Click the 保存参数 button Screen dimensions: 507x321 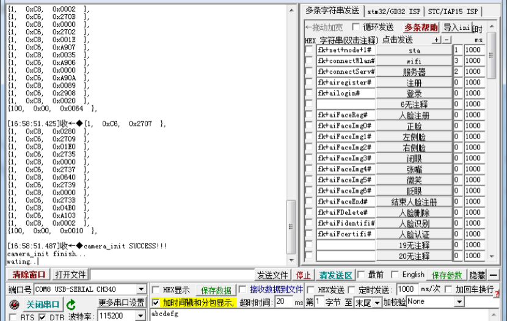(x=447, y=275)
